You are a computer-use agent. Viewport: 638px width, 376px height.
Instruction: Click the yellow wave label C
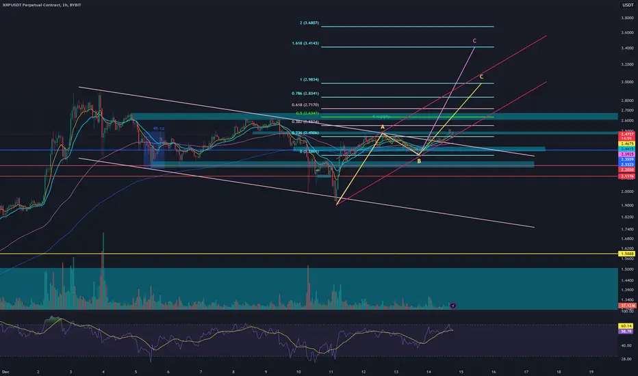pyautogui.click(x=481, y=77)
